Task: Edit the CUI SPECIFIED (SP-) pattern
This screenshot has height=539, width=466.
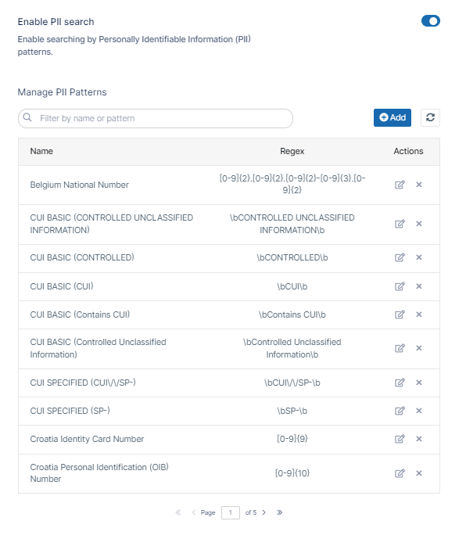Action: pyautogui.click(x=400, y=411)
